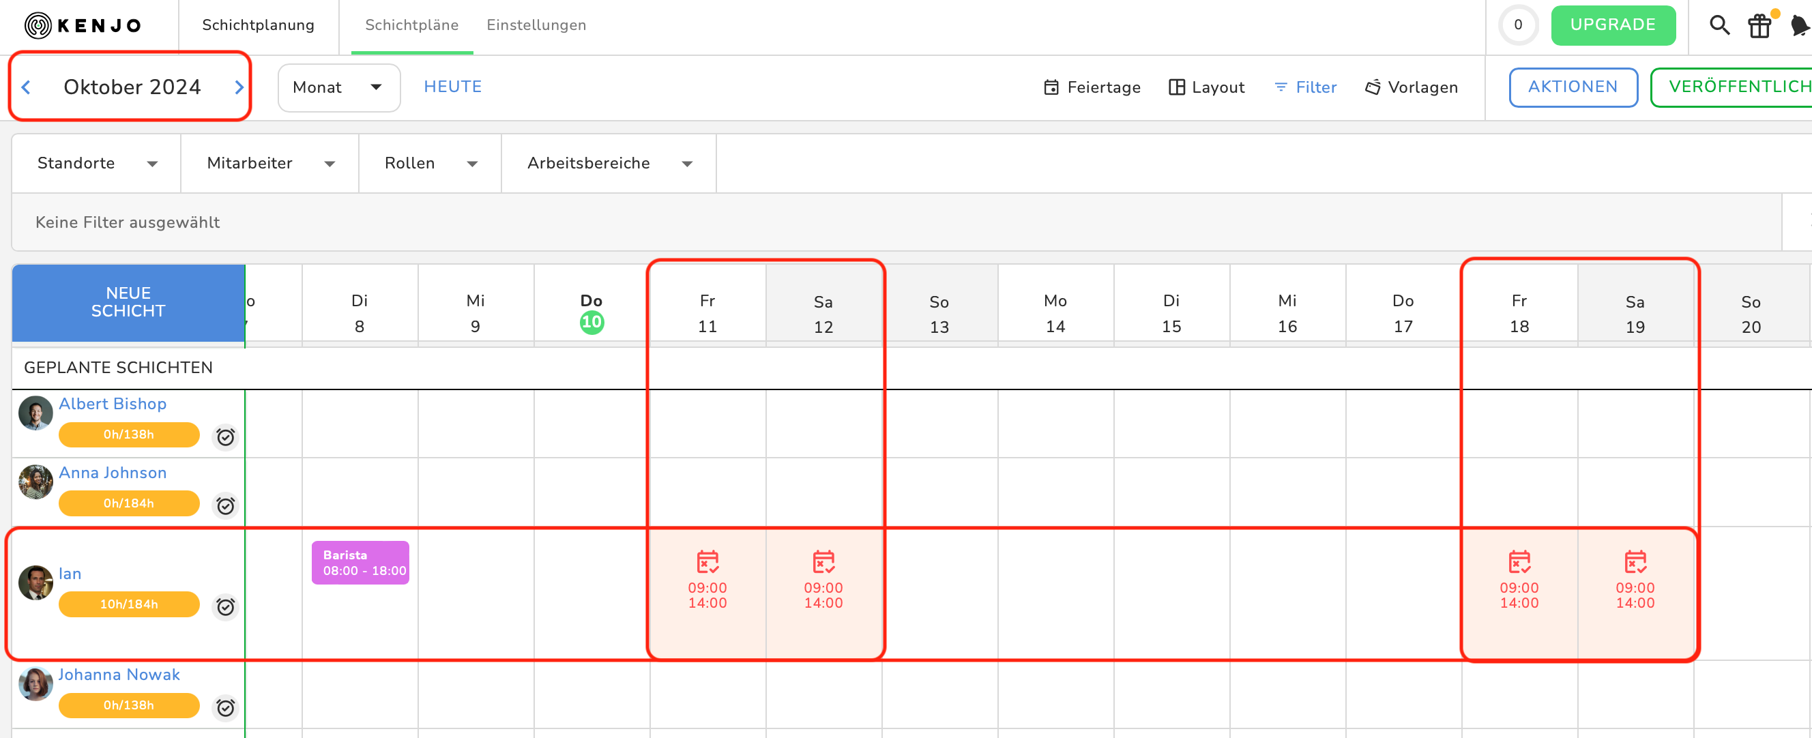Viewport: 1812px width, 738px height.
Task: Go to previous month arrow
Action: click(26, 87)
